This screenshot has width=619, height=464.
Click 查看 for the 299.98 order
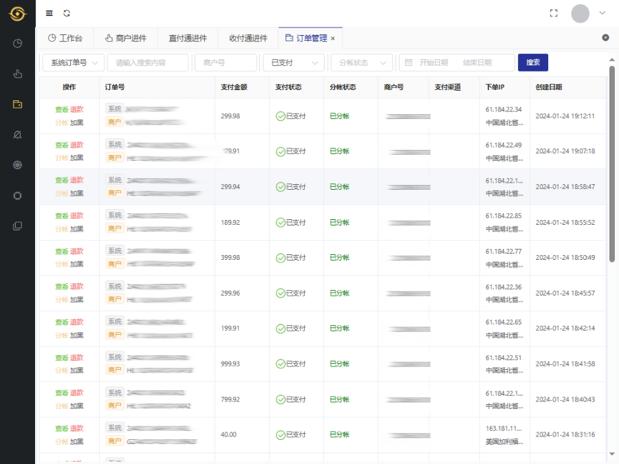[62, 109]
